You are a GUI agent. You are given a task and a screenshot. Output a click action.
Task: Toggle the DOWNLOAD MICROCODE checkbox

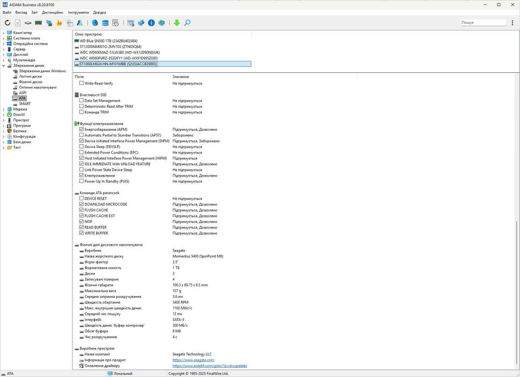[81, 204]
